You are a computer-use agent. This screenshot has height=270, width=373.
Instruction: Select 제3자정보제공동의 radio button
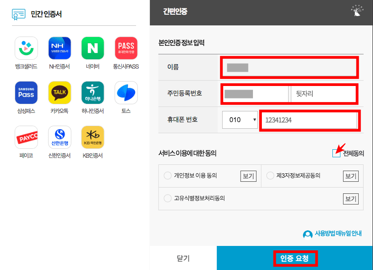click(x=270, y=176)
